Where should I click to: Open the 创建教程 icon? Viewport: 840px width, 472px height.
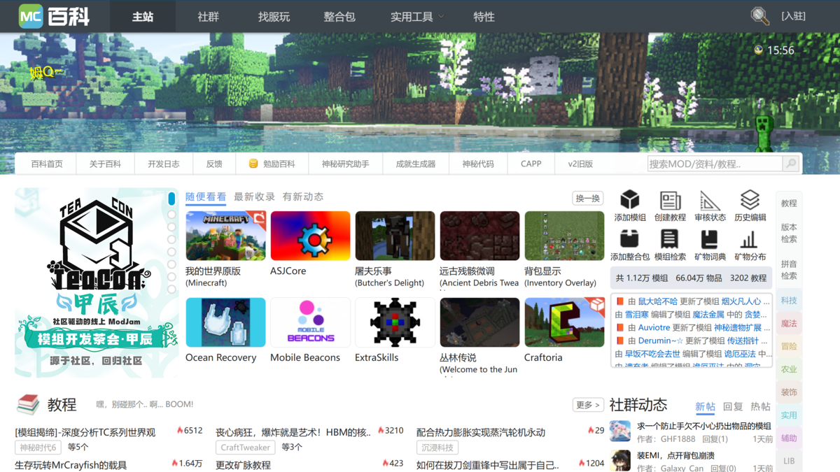[x=670, y=200]
